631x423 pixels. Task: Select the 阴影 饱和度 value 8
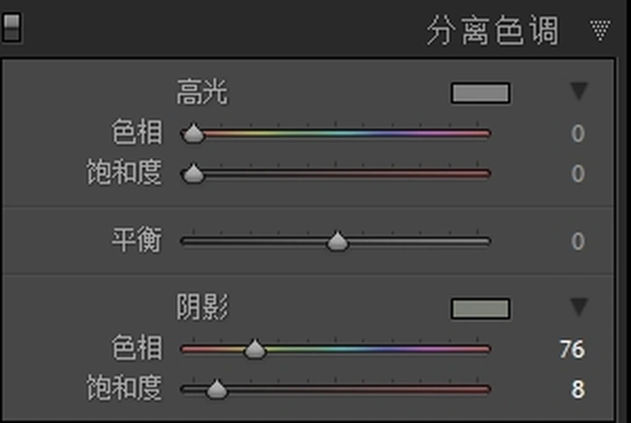(x=578, y=389)
